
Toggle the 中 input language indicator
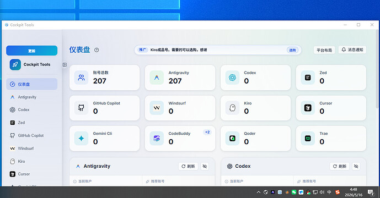(x=329, y=192)
